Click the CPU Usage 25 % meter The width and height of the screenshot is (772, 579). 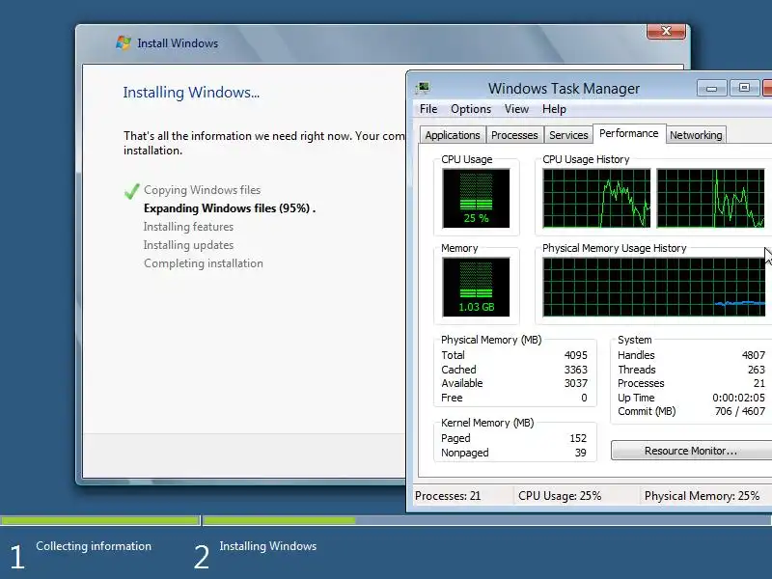coord(476,199)
